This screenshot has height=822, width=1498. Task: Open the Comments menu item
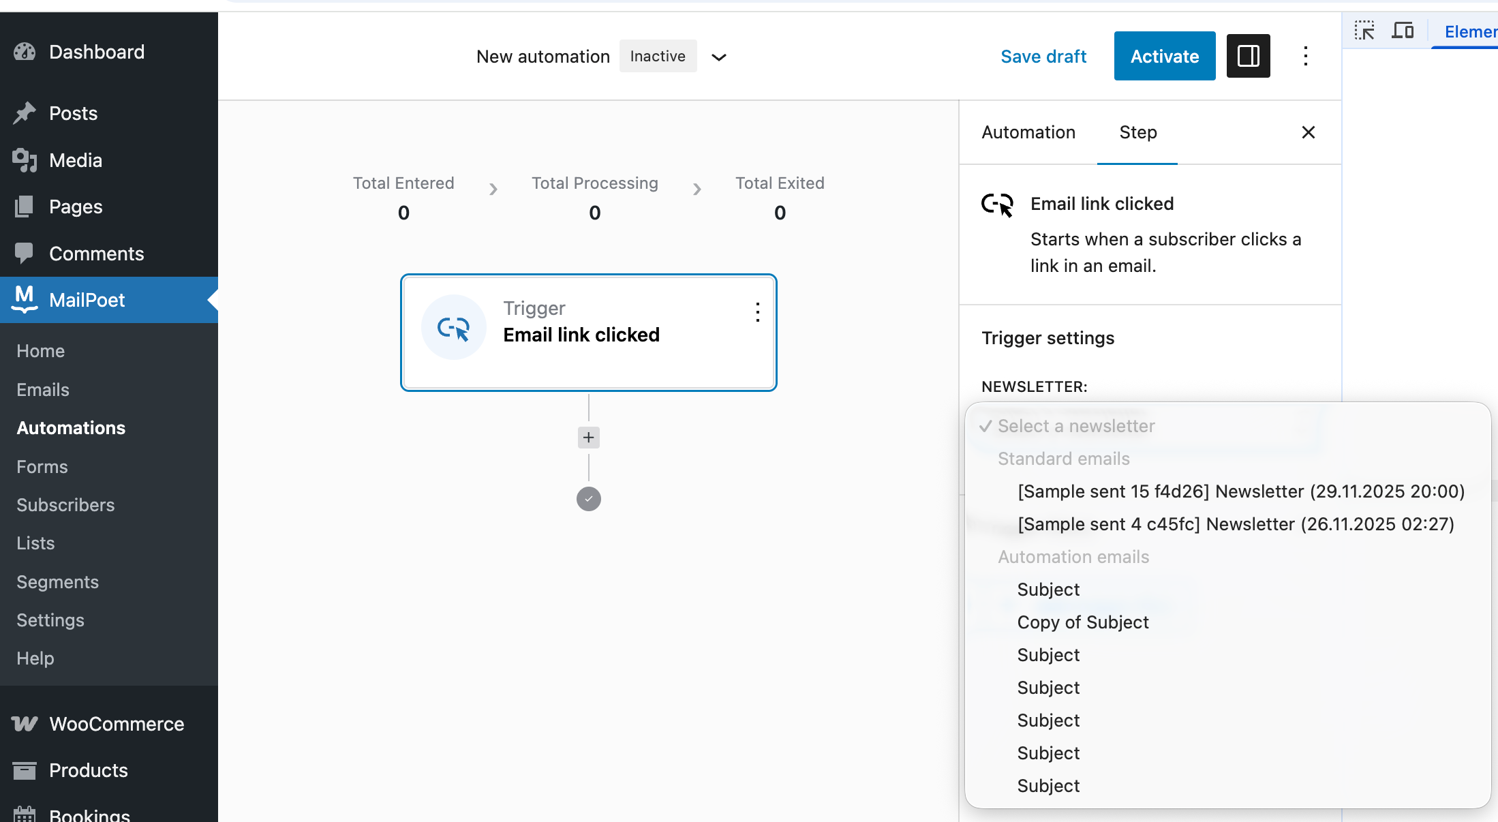(109, 254)
